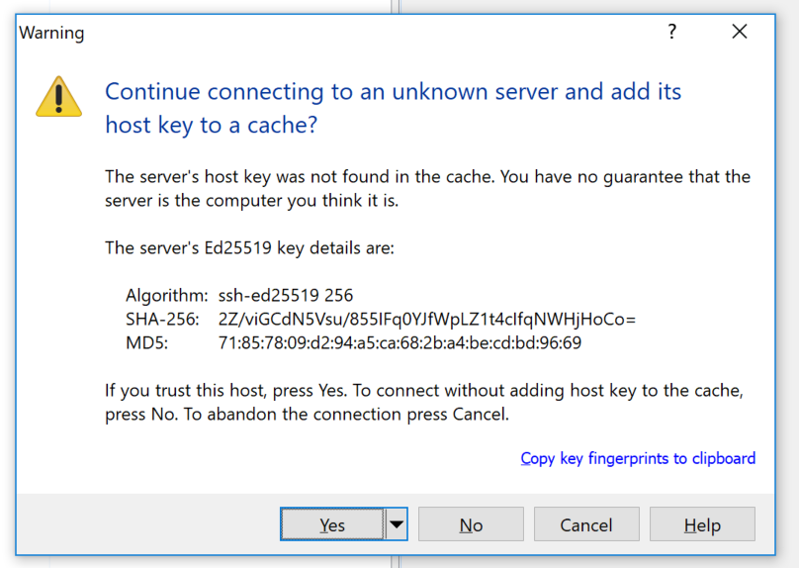Click the 'Ed25519 key details are' line
799x568 pixels.
[249, 247]
